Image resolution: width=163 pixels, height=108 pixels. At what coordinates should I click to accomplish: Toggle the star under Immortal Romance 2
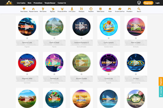[82, 38]
